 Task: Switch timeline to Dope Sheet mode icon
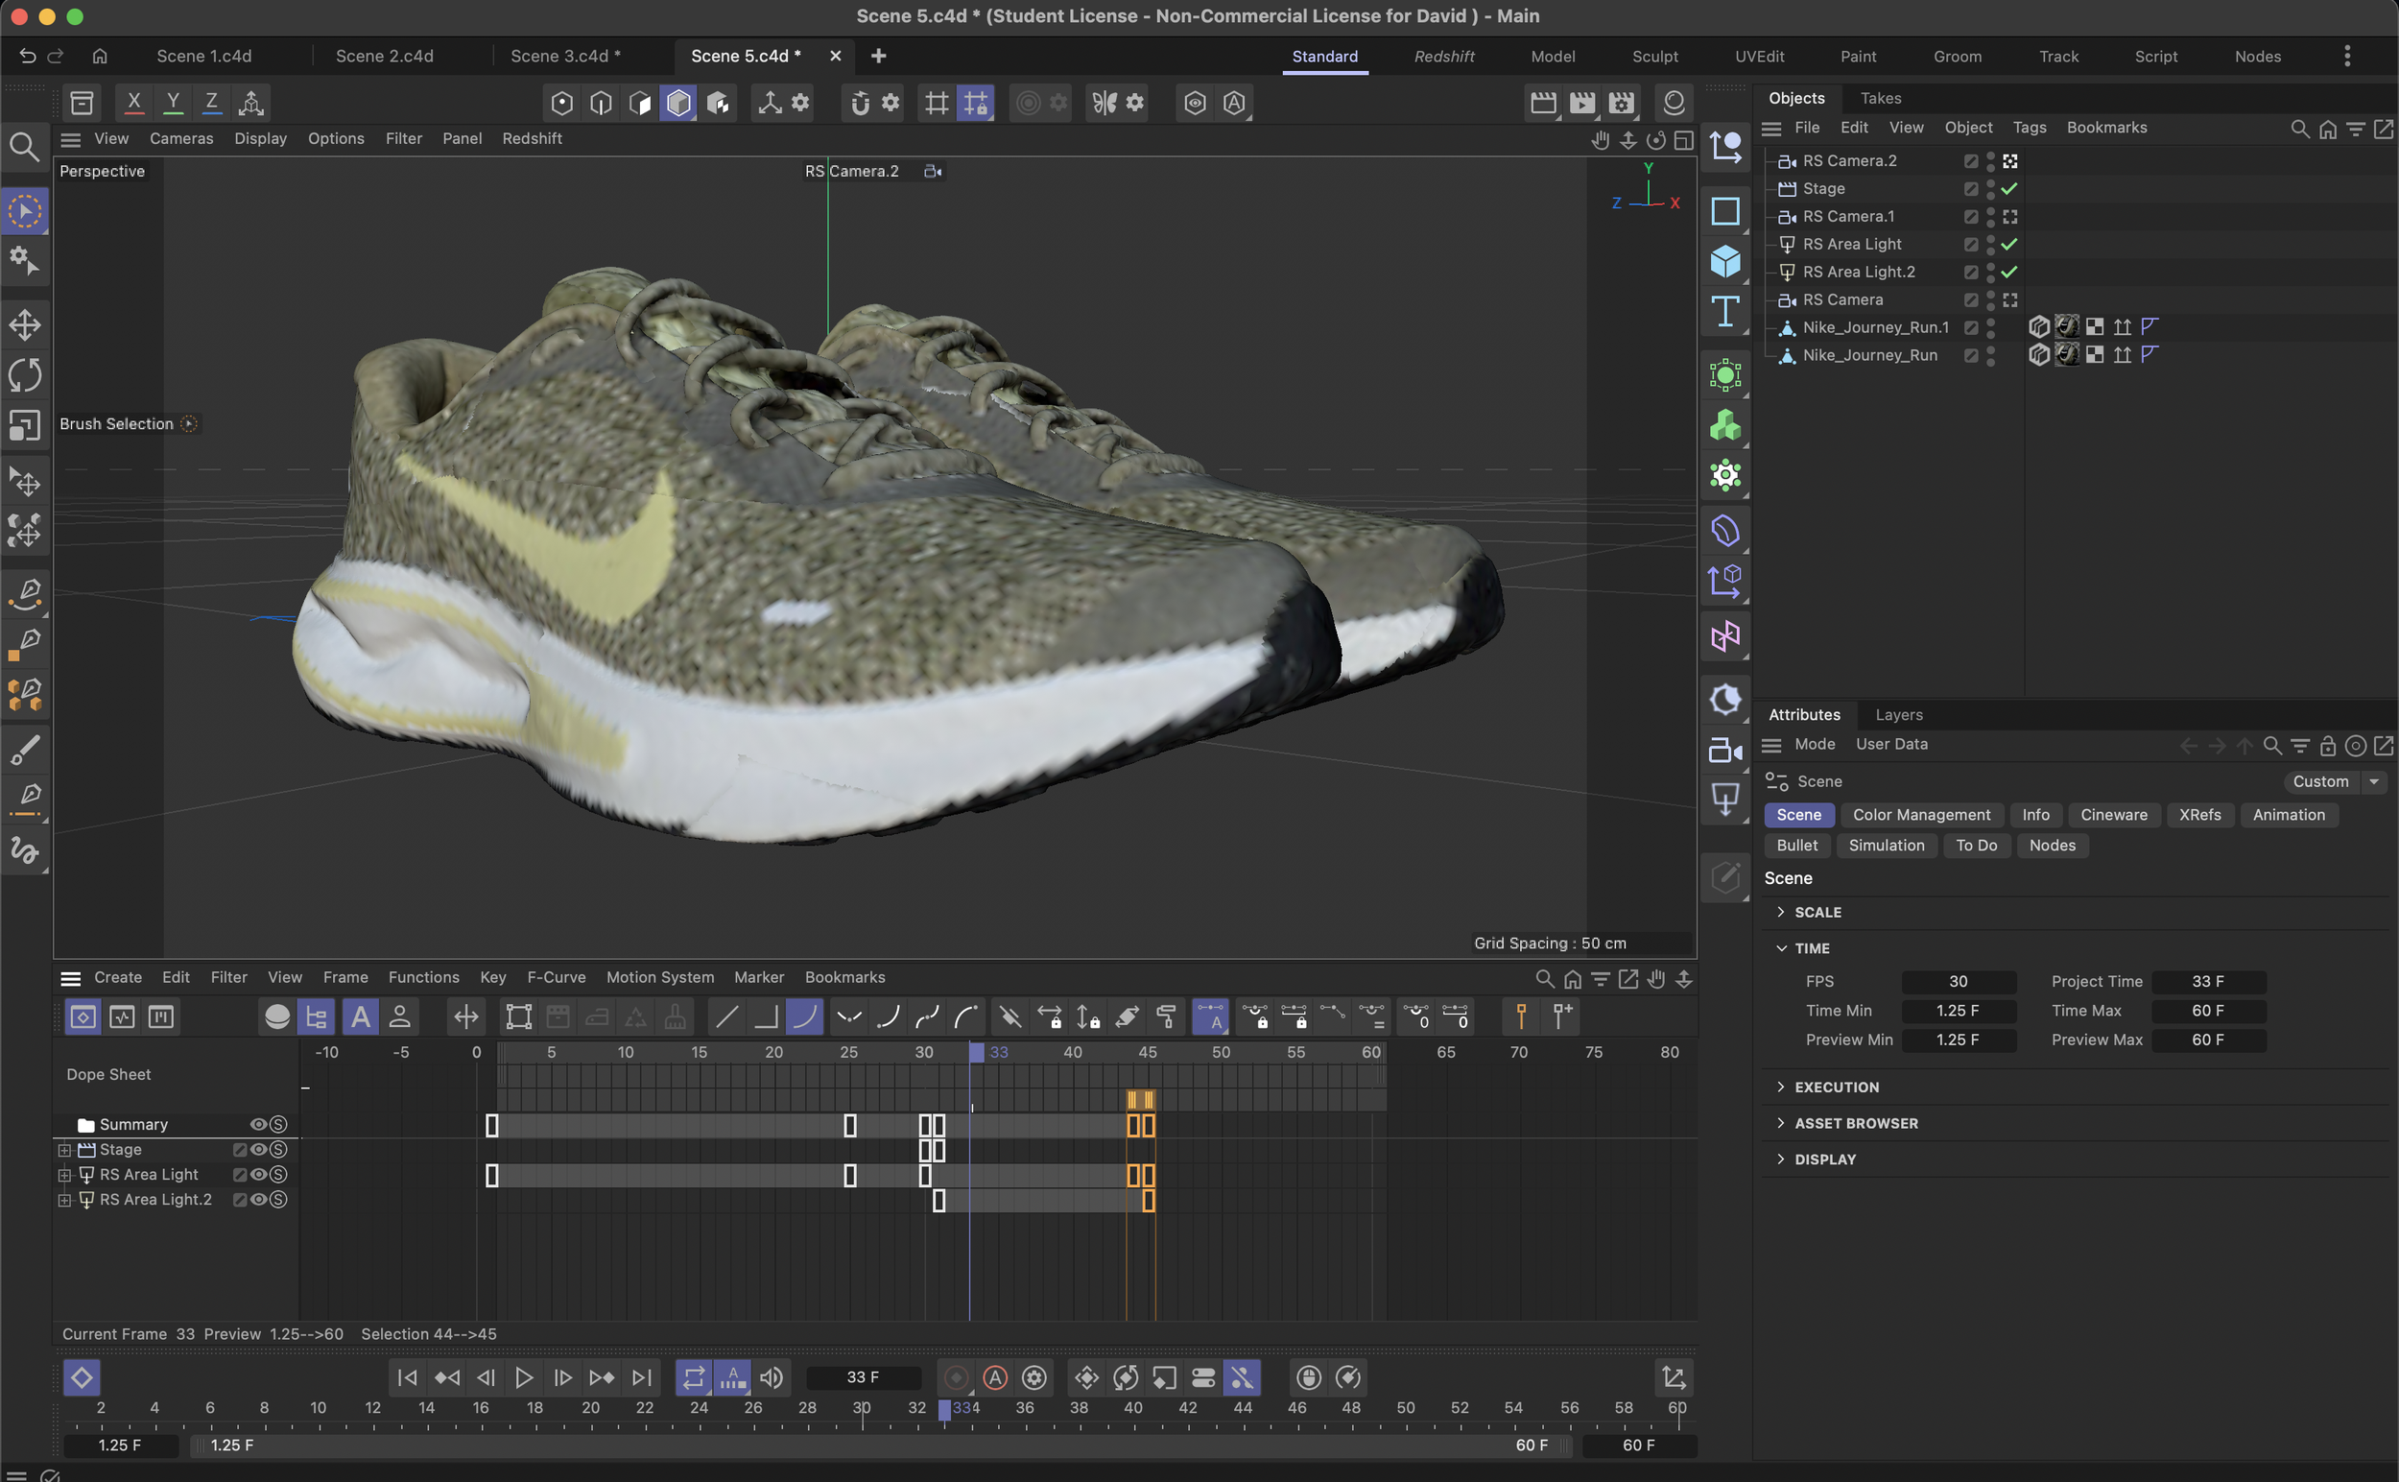tap(83, 1016)
